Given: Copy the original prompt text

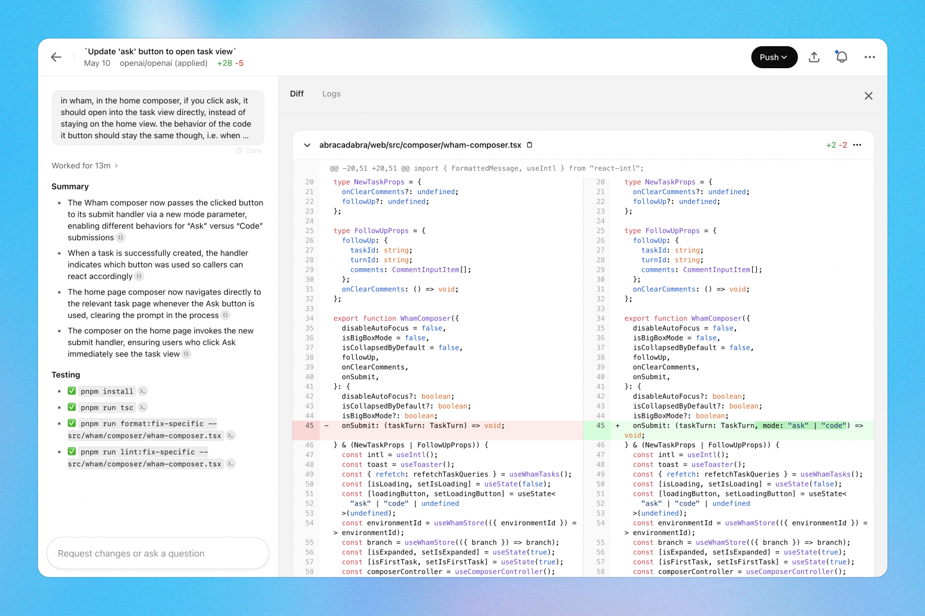Looking at the screenshot, I should coord(249,150).
